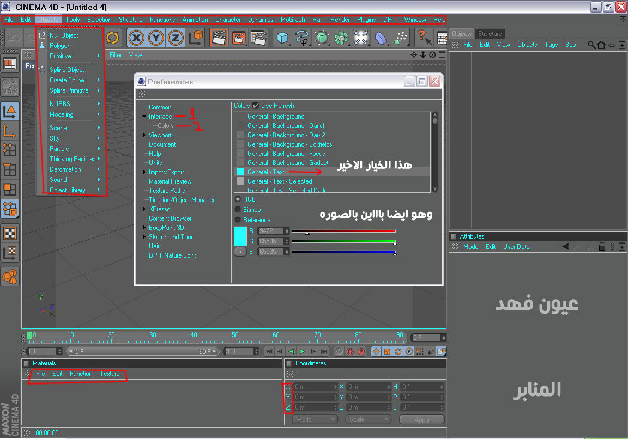Open the color picker arrow button beside B

coord(240,252)
